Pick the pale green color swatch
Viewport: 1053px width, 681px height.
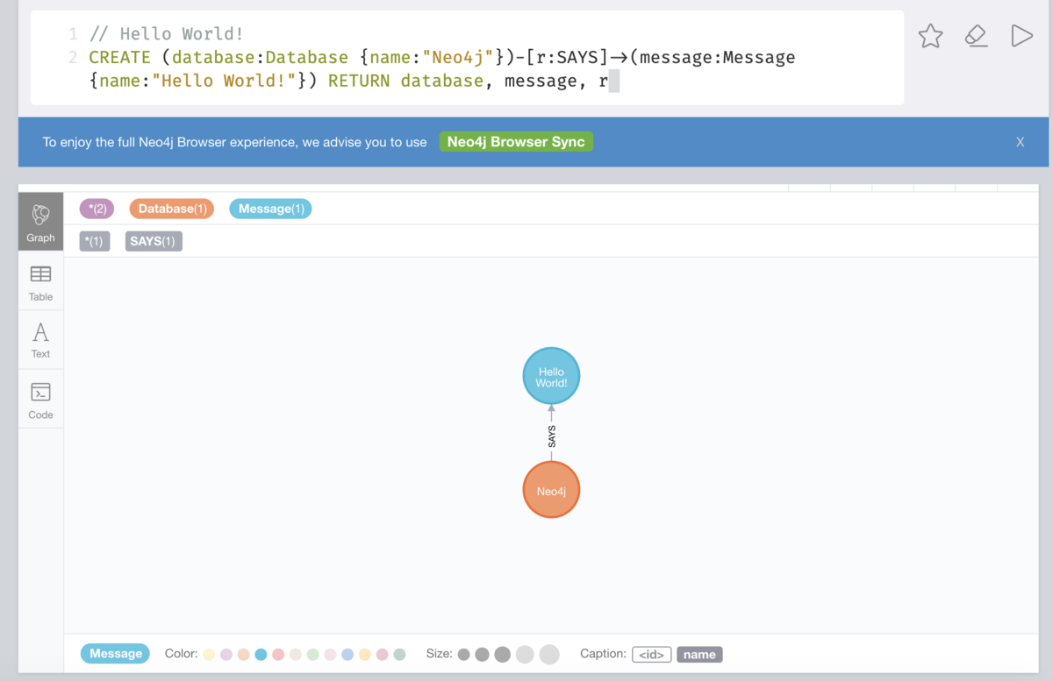tap(313, 655)
